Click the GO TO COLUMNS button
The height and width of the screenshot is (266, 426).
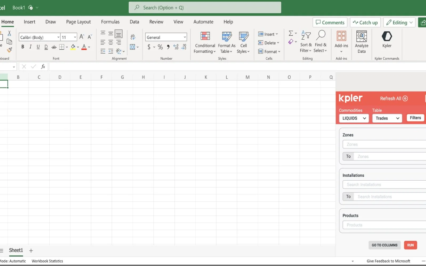(384, 245)
